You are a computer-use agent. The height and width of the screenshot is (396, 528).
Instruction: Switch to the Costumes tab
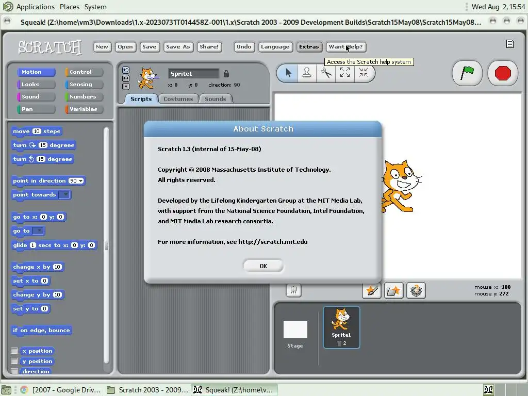[x=178, y=98]
